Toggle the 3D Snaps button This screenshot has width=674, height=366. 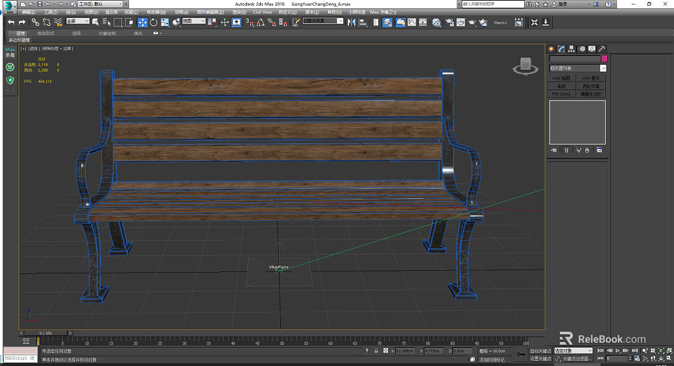tap(250, 22)
